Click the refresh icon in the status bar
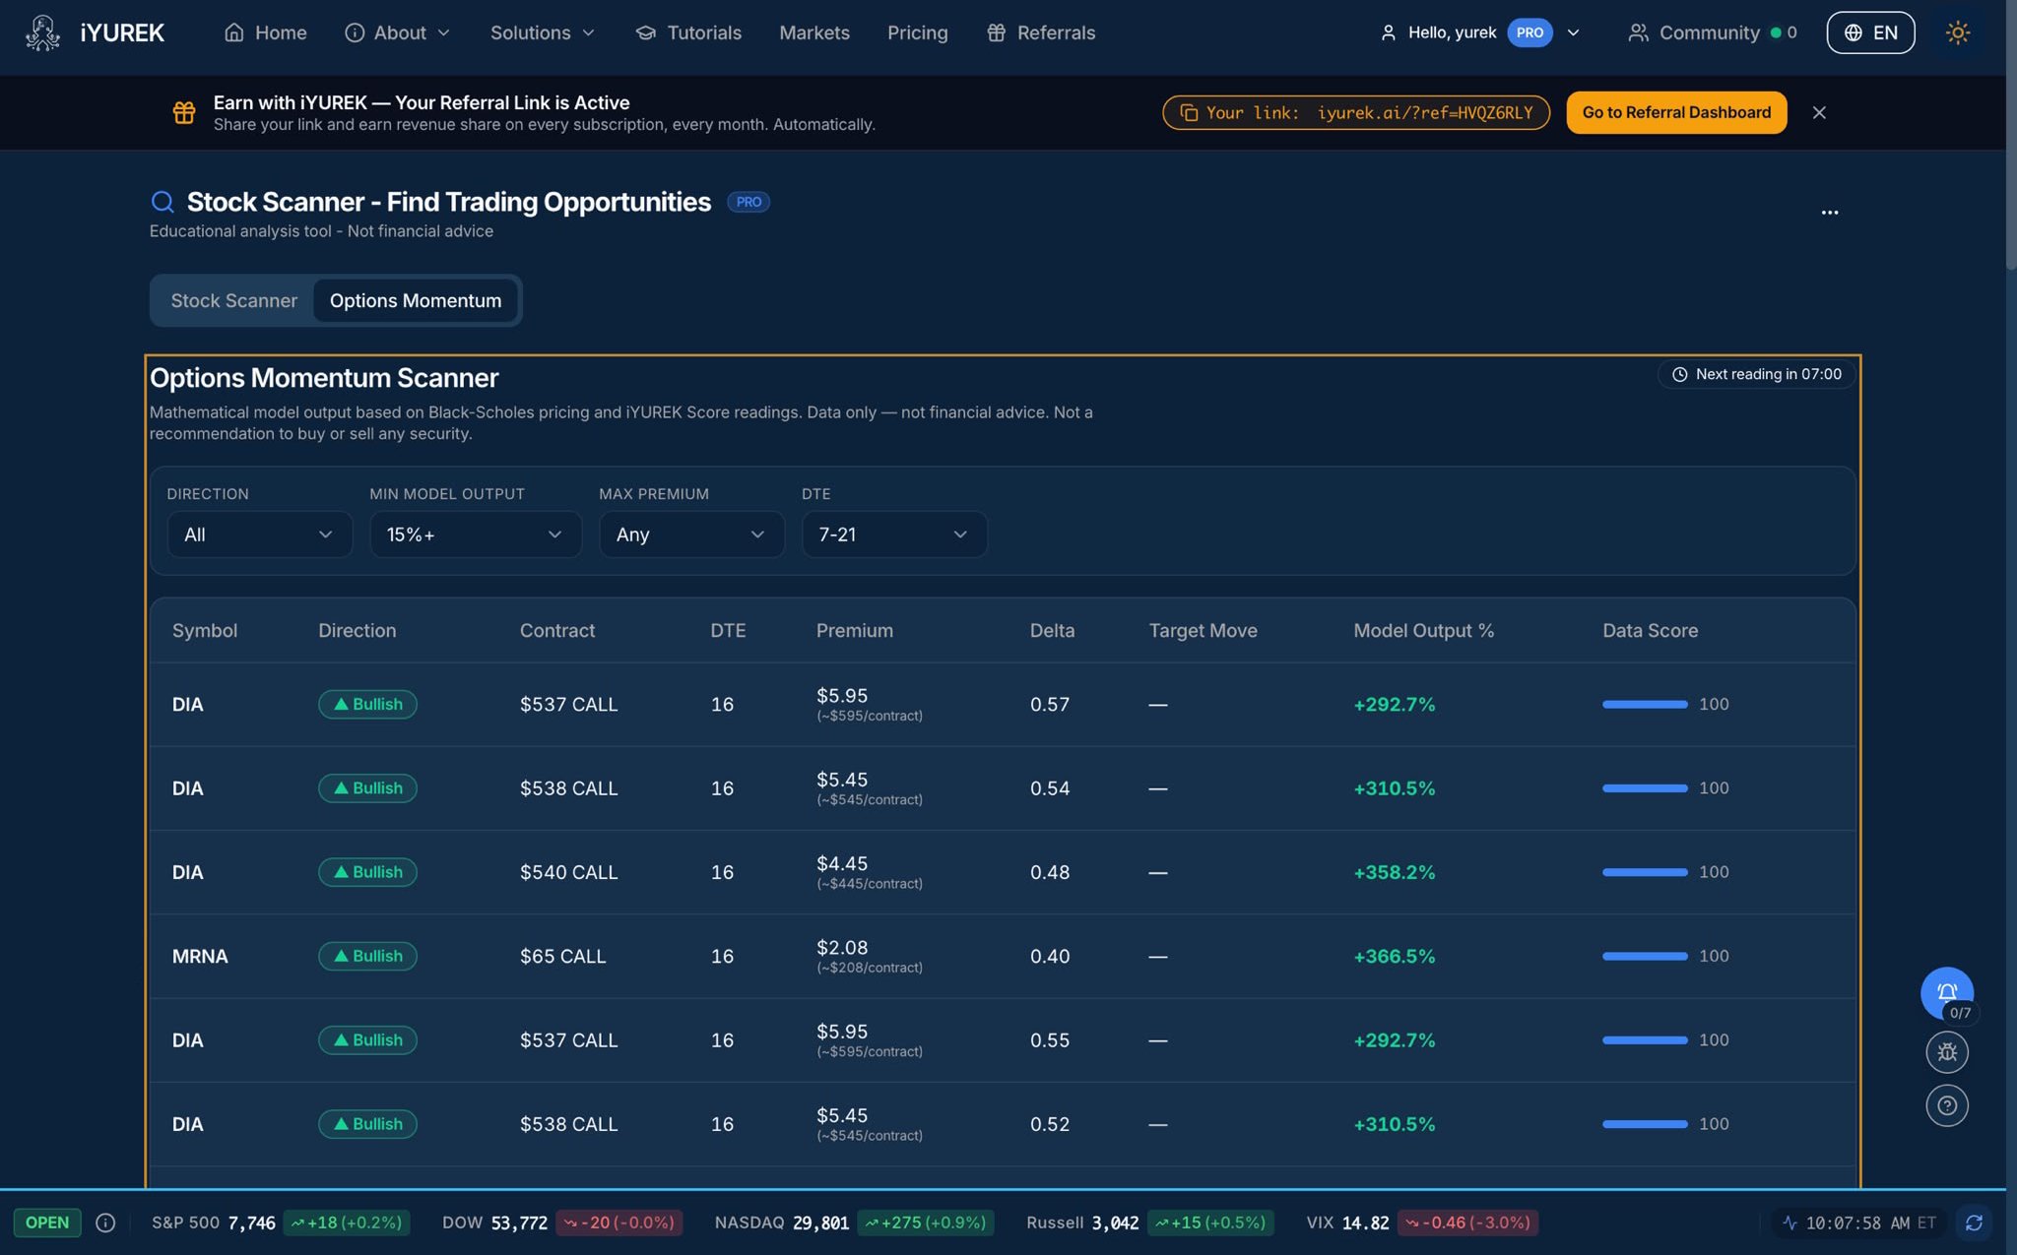The height and width of the screenshot is (1255, 2017). (x=1974, y=1223)
